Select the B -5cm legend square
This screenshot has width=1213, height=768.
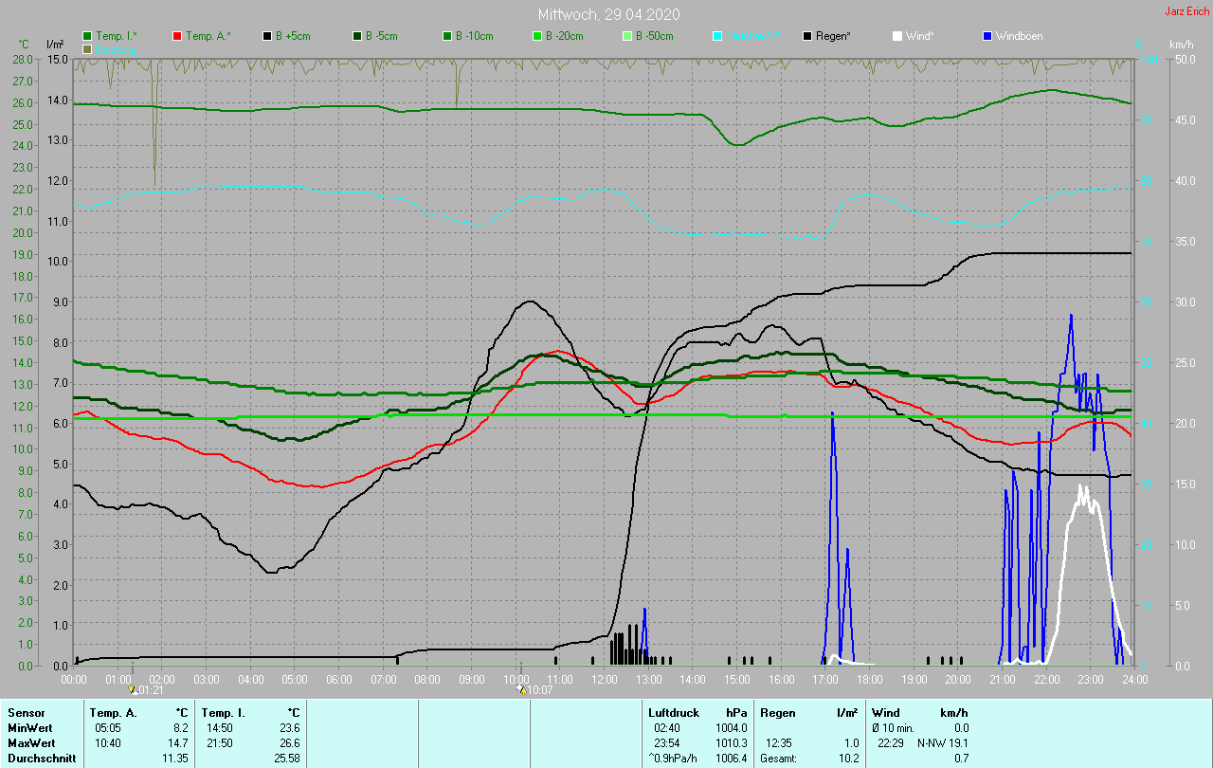[357, 36]
